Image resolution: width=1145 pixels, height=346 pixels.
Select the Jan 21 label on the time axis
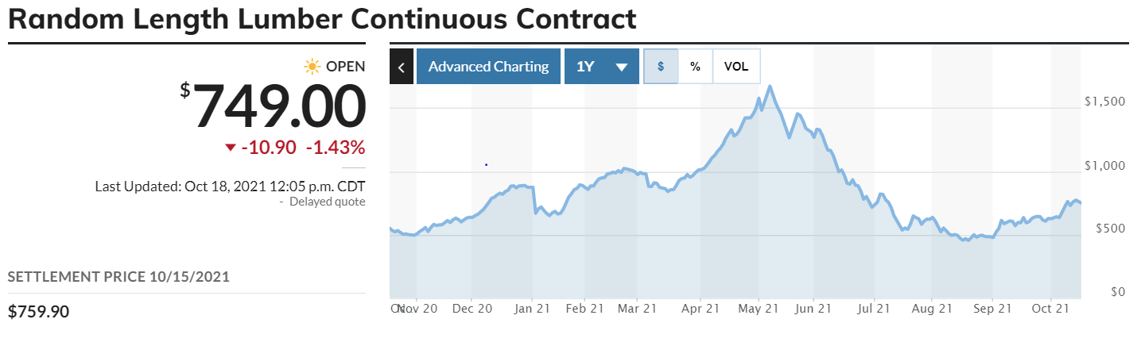click(532, 308)
